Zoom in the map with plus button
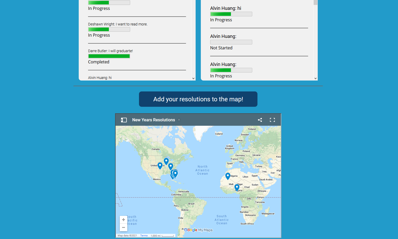The height and width of the screenshot is (239, 398). (x=123, y=220)
